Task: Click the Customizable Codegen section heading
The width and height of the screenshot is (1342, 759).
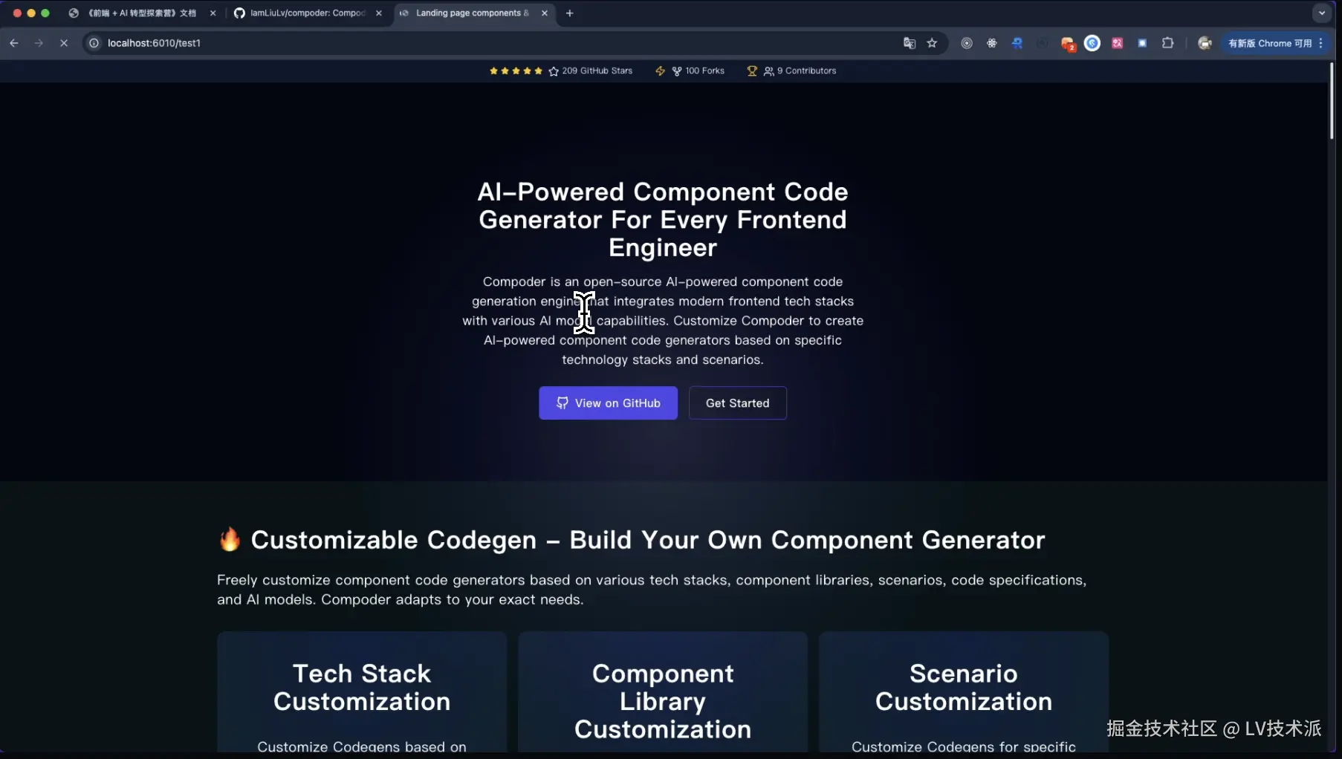Action: pos(648,540)
